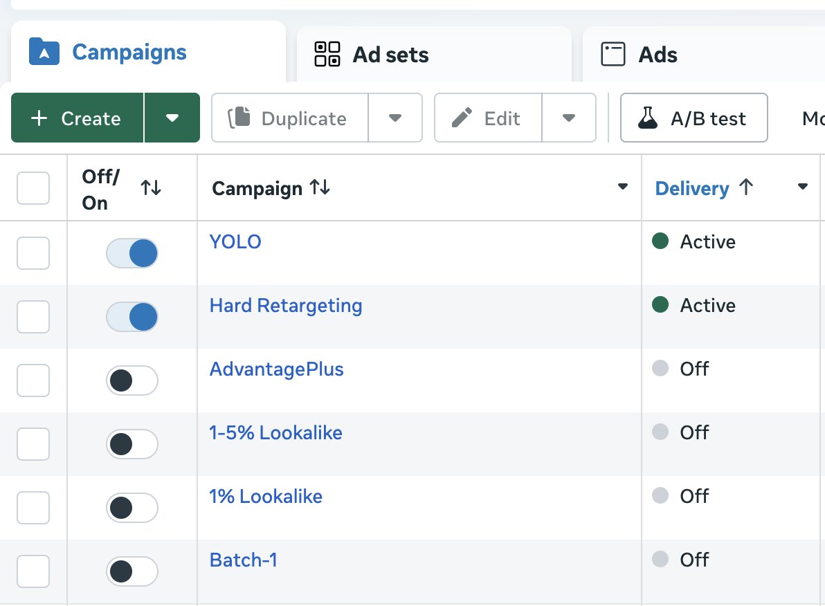Select the YOLO campaign checkbox
This screenshot has height=606, width=825.
[x=33, y=253]
